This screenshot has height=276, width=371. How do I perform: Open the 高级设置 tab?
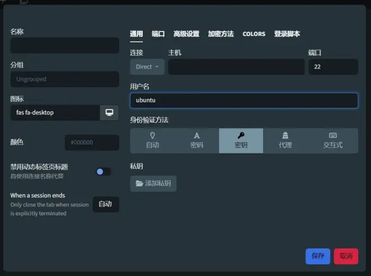186,34
